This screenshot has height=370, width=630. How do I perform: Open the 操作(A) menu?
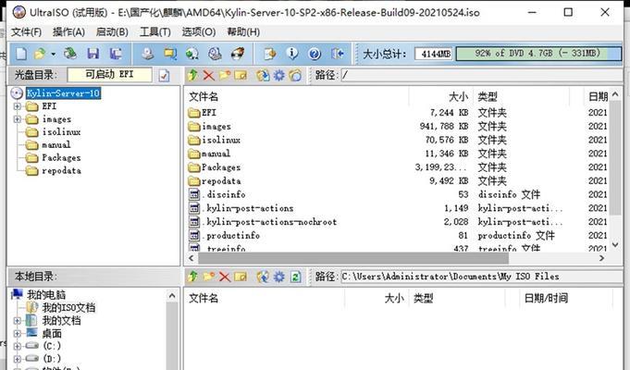click(68, 31)
